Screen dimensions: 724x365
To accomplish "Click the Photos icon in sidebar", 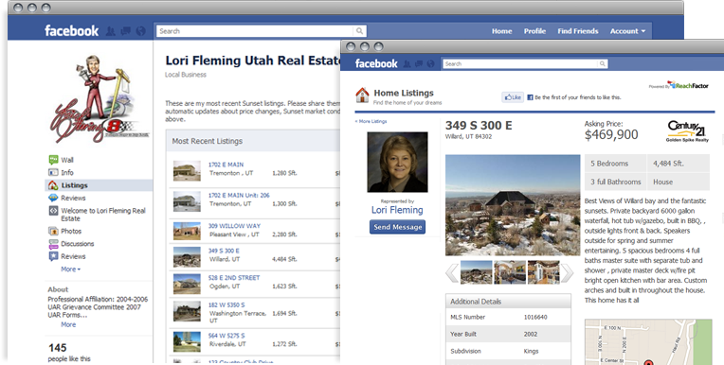I will (53, 231).
